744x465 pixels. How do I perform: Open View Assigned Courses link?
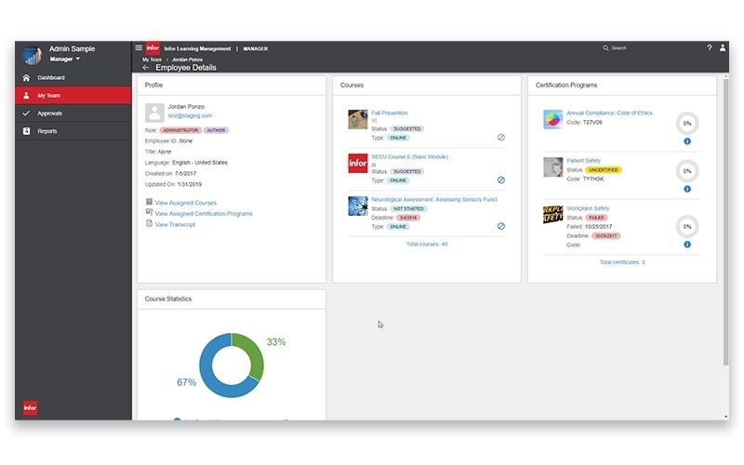pyautogui.click(x=185, y=203)
